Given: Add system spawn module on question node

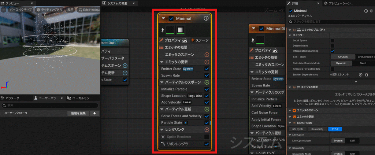Looking at the screenshot, I should (x=125, y=66).
